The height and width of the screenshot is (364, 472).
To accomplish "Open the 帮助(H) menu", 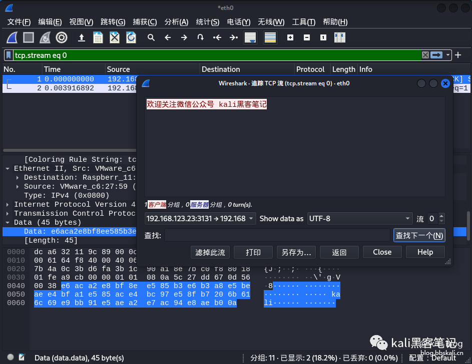I will coord(335,22).
